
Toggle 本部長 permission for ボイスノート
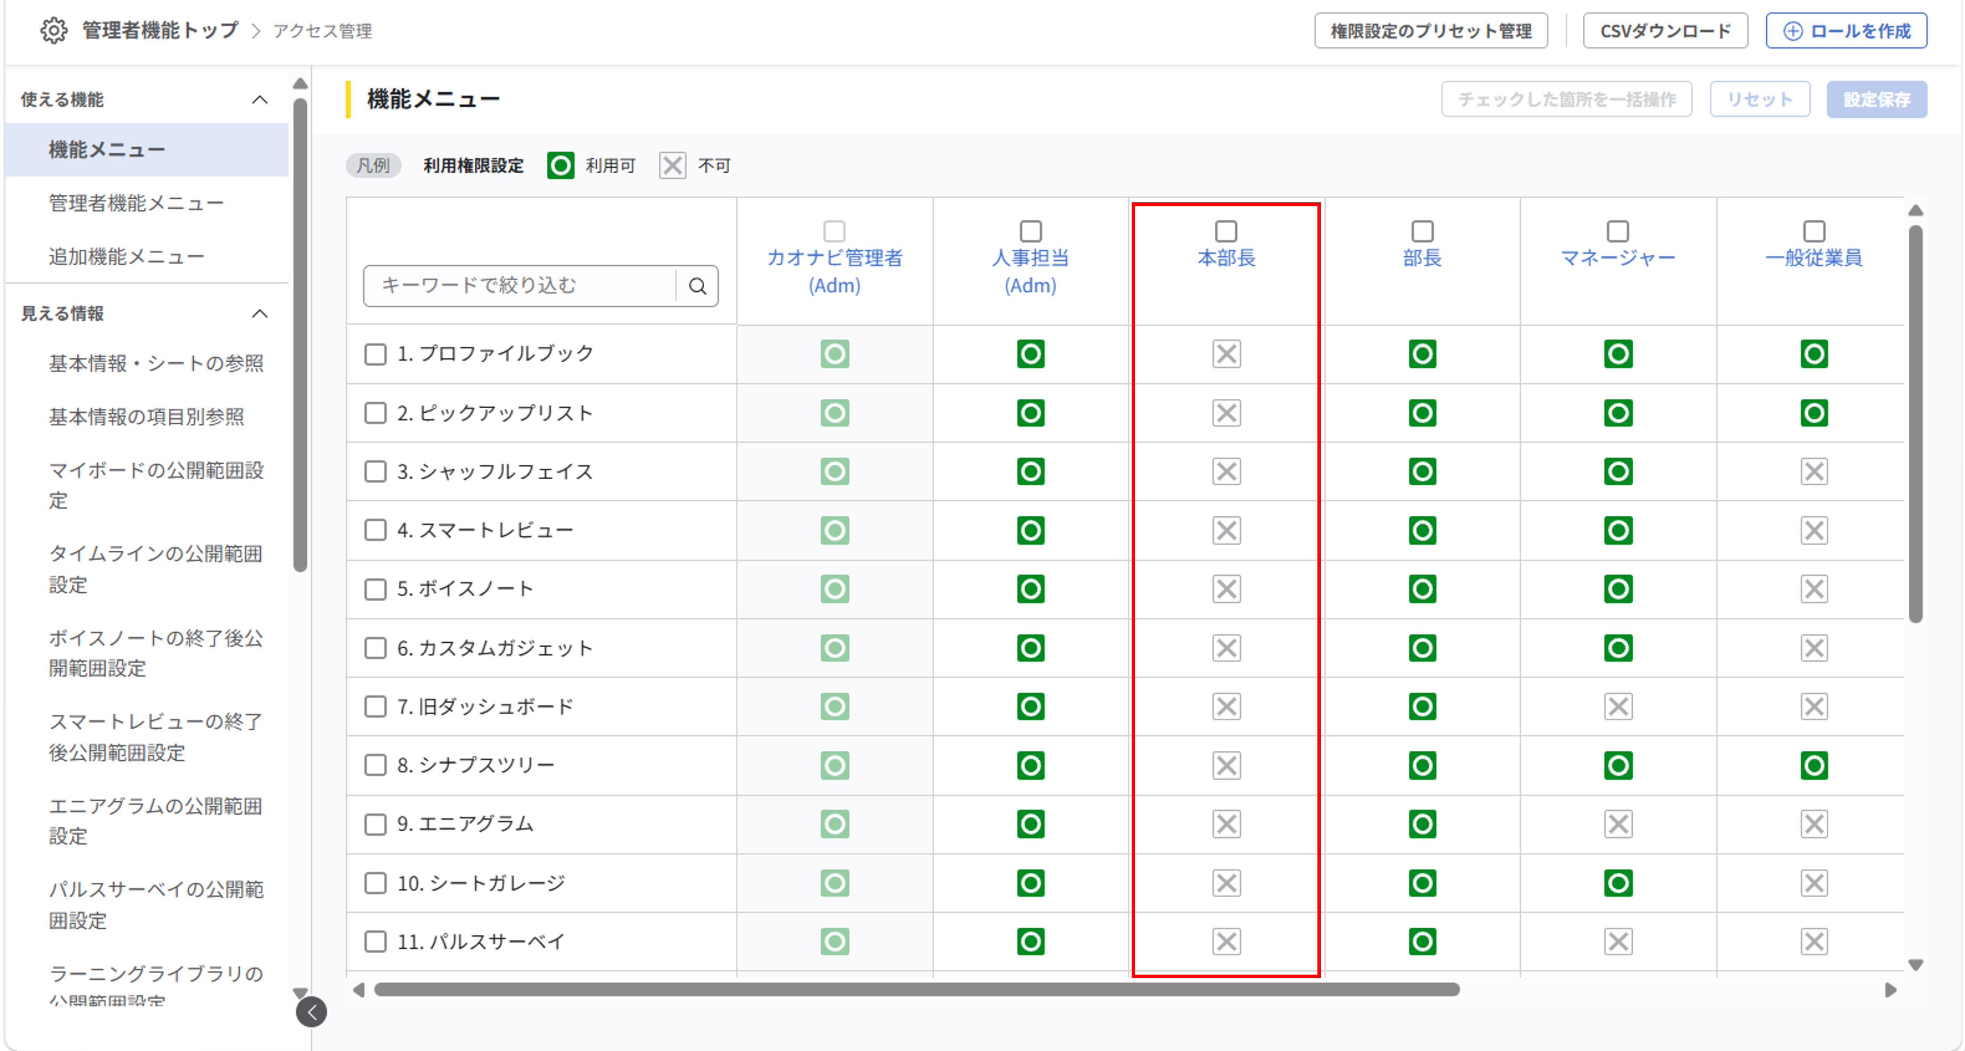[1227, 589]
